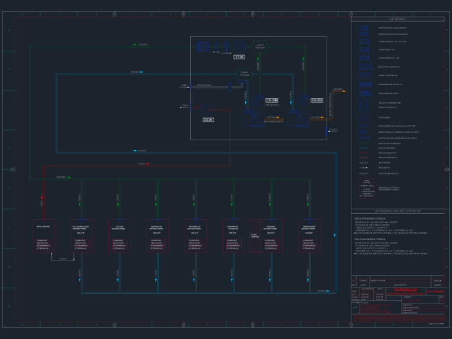Click the Caixa de Expansão legend symbol
The width and height of the screenshot is (452, 339).
tap(363, 105)
